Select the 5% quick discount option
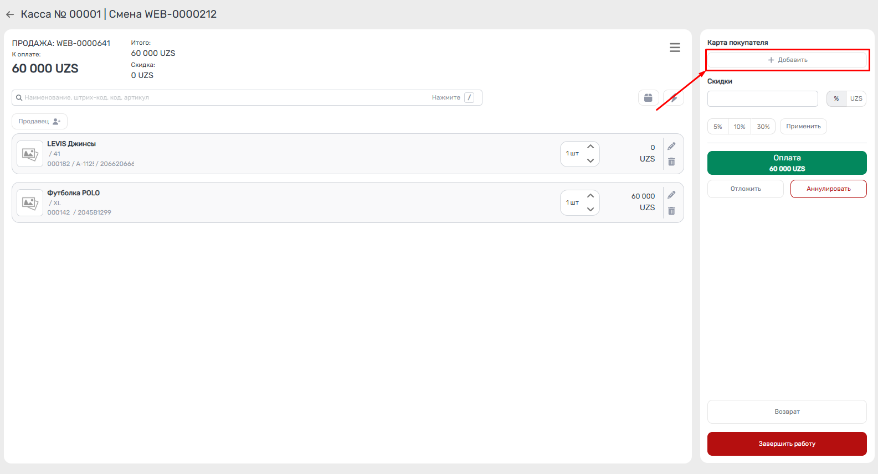 (718, 127)
